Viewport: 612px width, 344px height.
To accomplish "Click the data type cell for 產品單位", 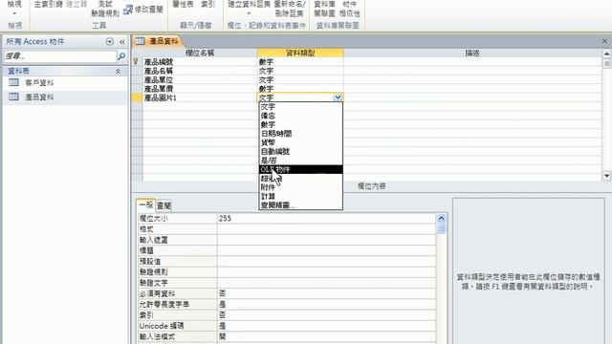I will point(300,79).
